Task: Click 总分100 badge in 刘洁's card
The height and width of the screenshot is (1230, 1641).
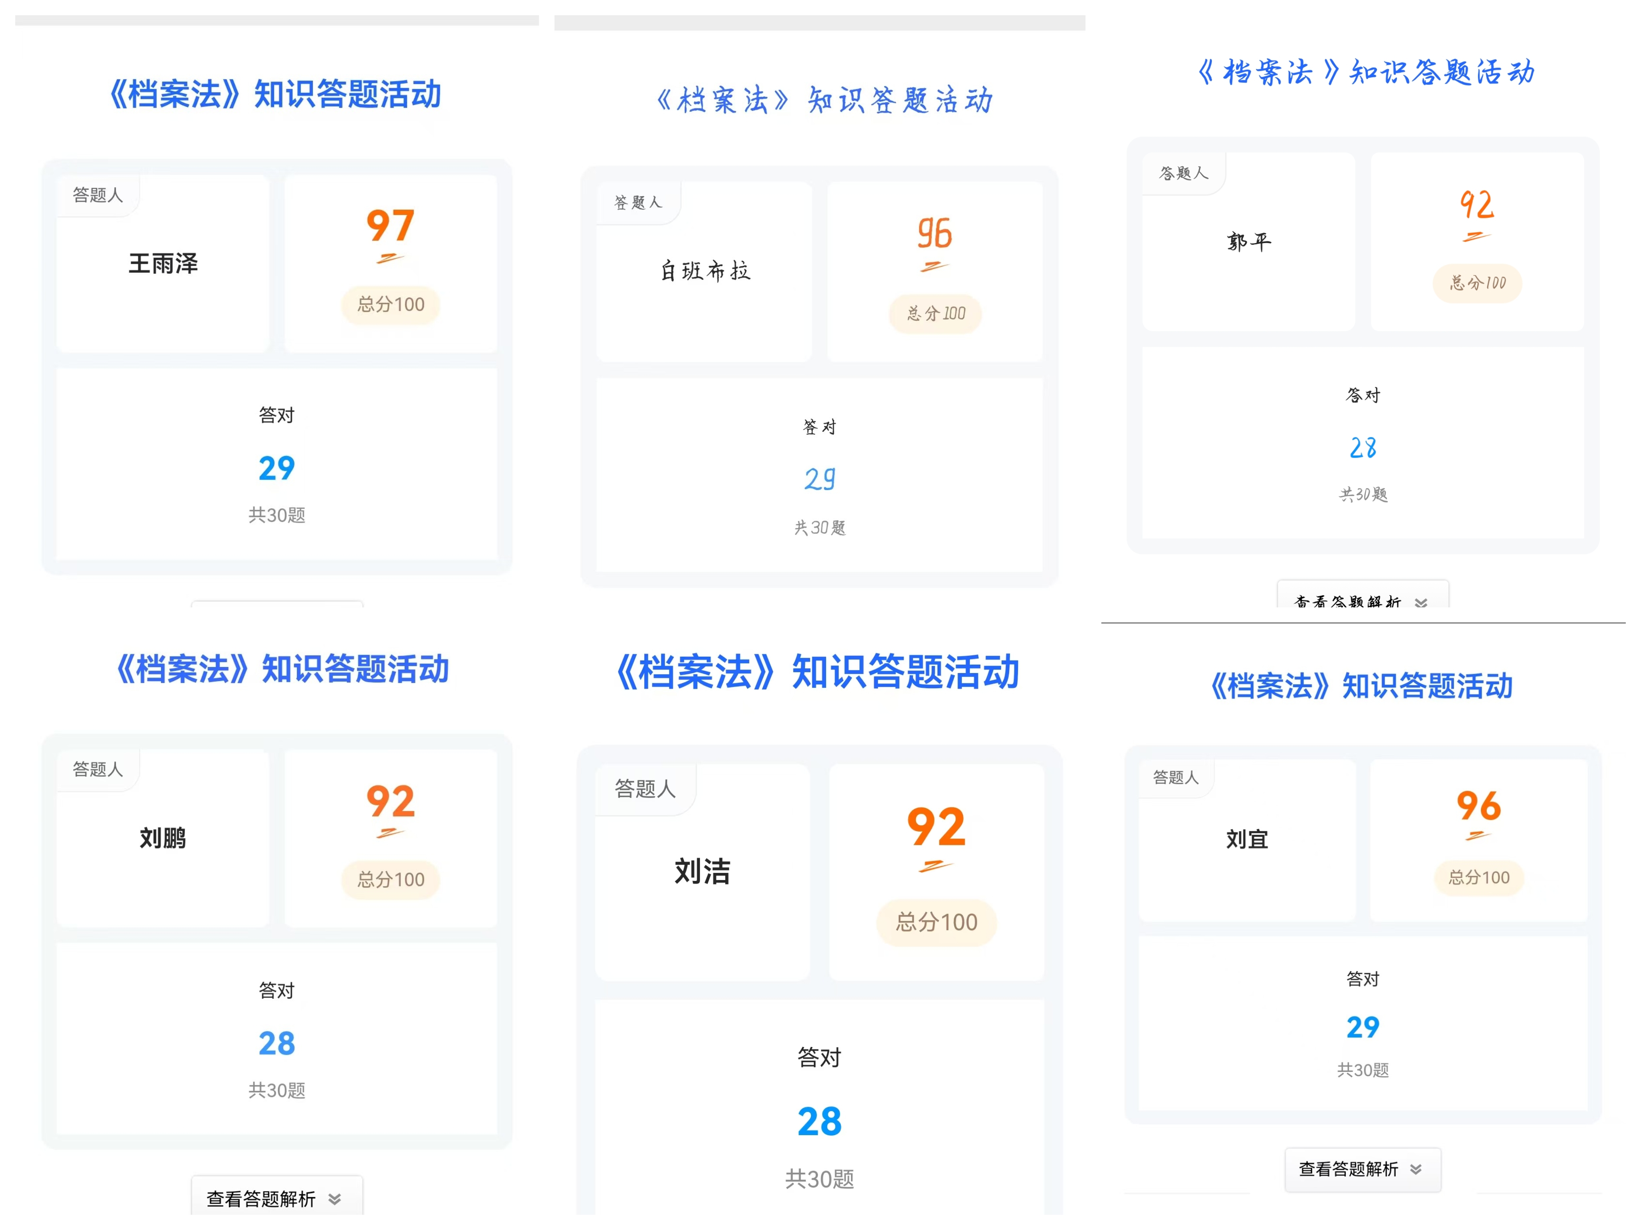Action: point(936,922)
